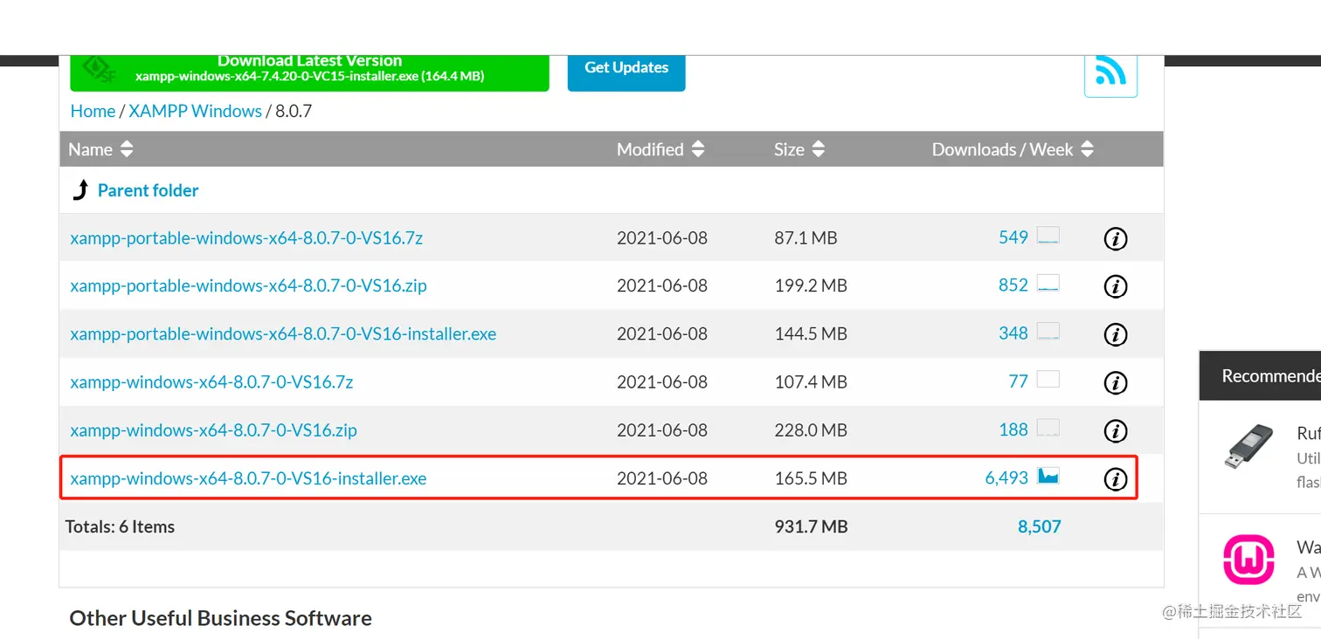Viewport: 1321px width, 639px height.
Task: Download xampp-portable-windows-x64-8.0.7-0-VS16.7z
Action: [x=246, y=237]
